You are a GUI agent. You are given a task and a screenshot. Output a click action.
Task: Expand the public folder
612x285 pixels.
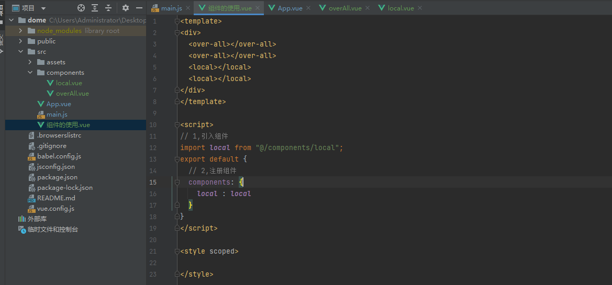pyautogui.click(x=21, y=41)
